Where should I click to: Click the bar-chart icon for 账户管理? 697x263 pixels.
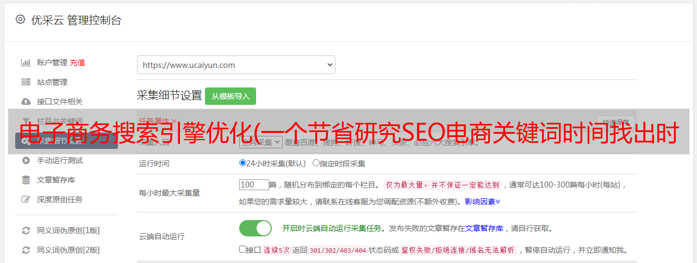[x=26, y=62]
